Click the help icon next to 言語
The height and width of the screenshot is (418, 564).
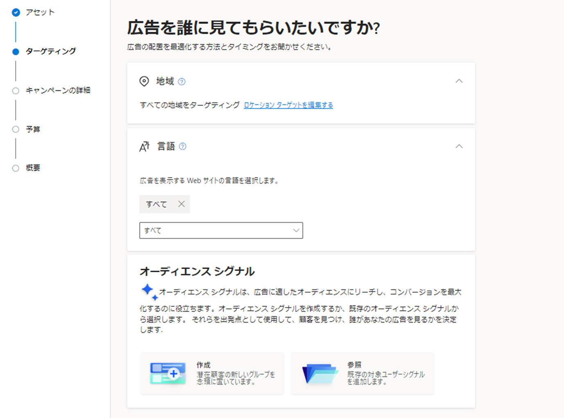(183, 147)
